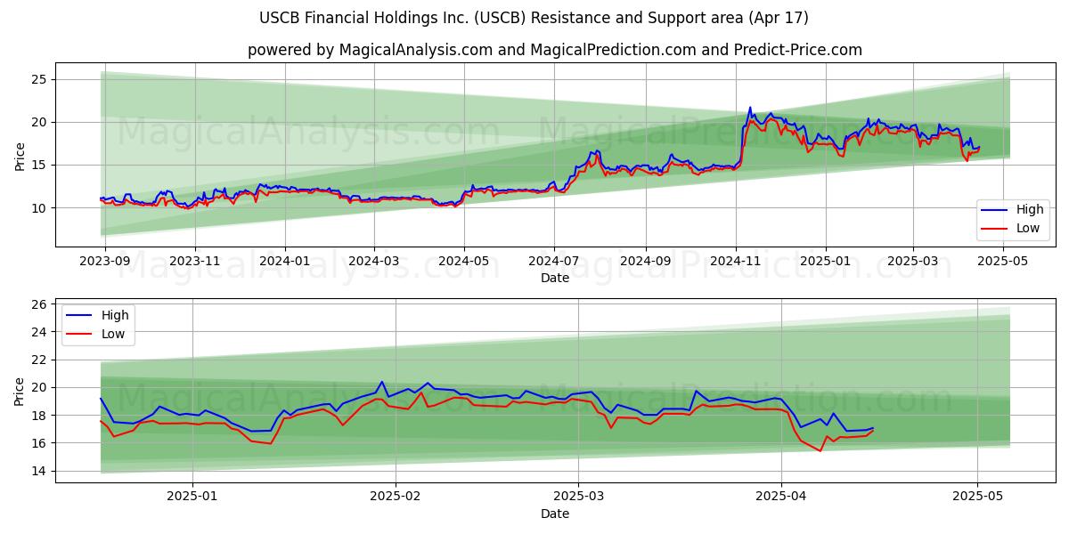Click the '22' price tick on the bottom chart
This screenshot has height=534, width=1069.
tap(40, 360)
